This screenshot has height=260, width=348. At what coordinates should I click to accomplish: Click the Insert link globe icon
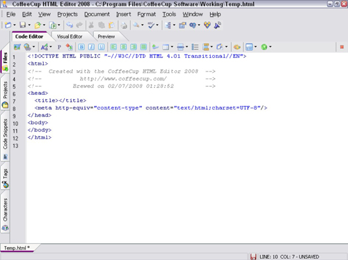pos(27,47)
